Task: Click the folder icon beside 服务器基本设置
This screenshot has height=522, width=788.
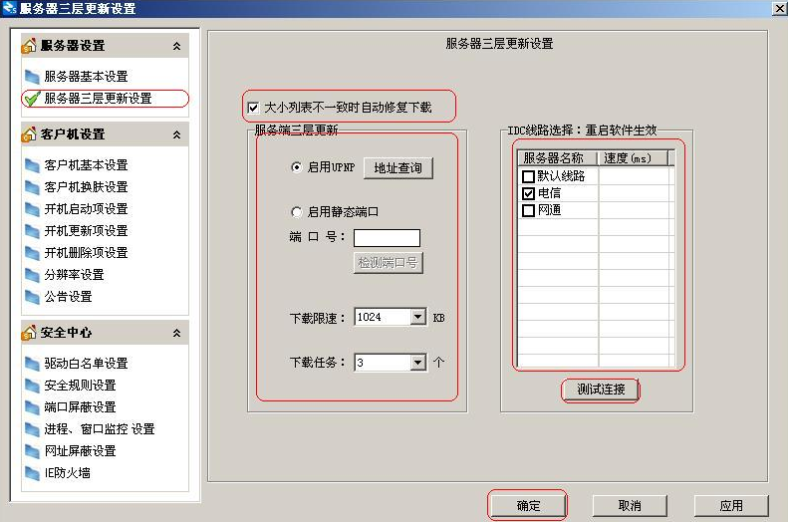Action: coord(32,77)
